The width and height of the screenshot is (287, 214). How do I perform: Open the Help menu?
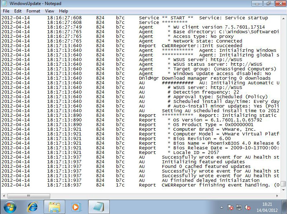point(63,11)
